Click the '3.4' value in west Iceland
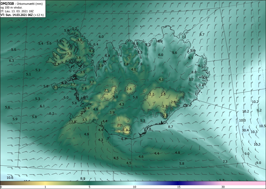This screenshot has height=189, width=266. (87, 108)
